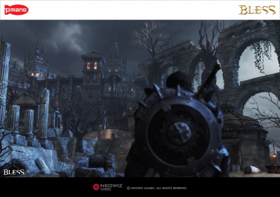Click the center boss of the round shield
Viewport: 280px width, 197px height.
[x=179, y=132]
